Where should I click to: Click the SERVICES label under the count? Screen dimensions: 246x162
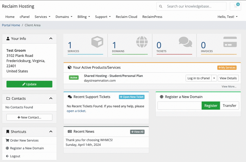pos(73,51)
